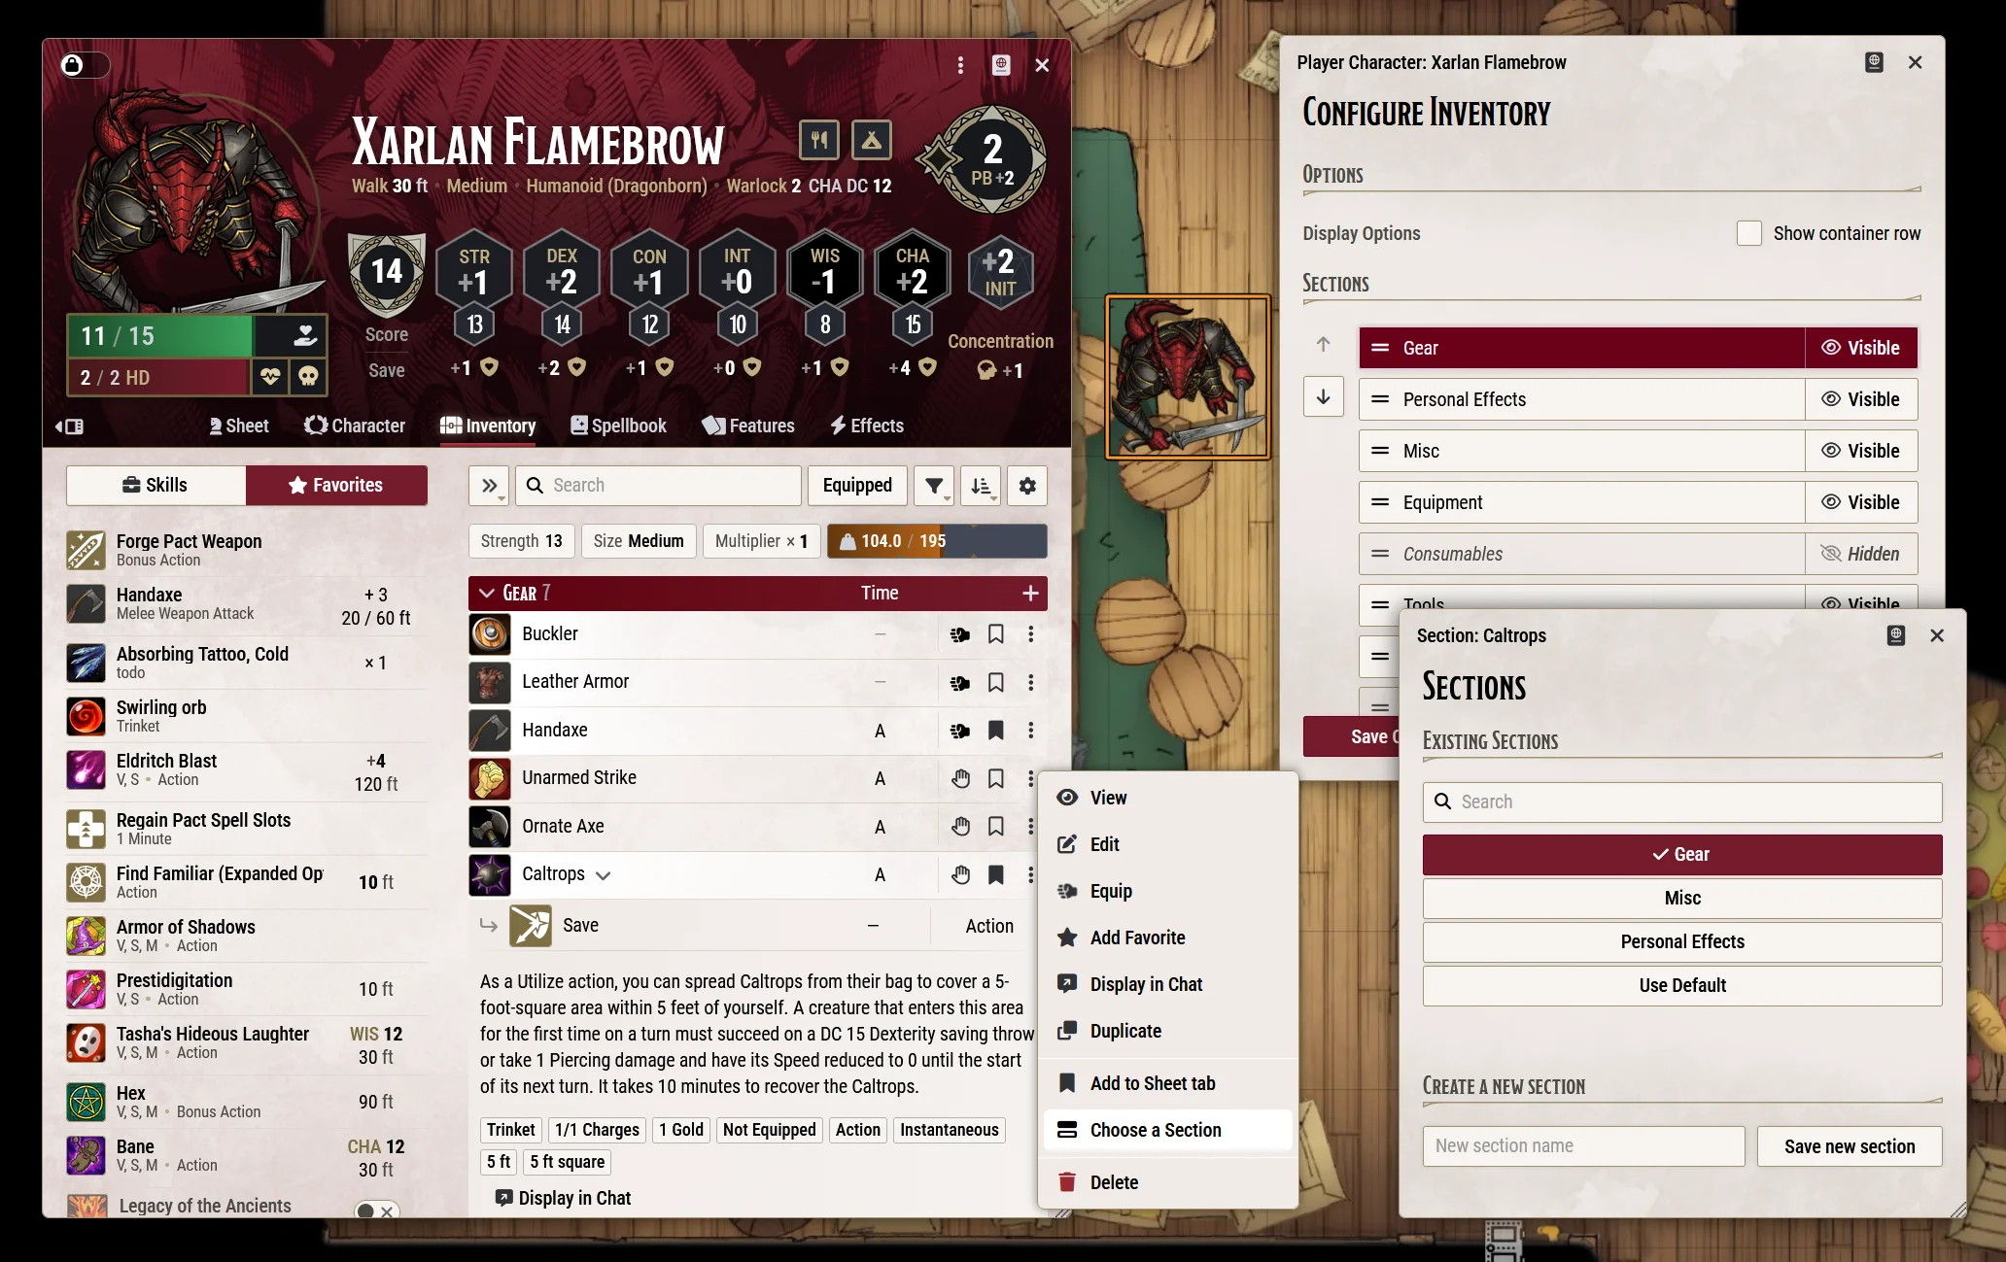Click the encumbrance weight bar

coord(937,541)
